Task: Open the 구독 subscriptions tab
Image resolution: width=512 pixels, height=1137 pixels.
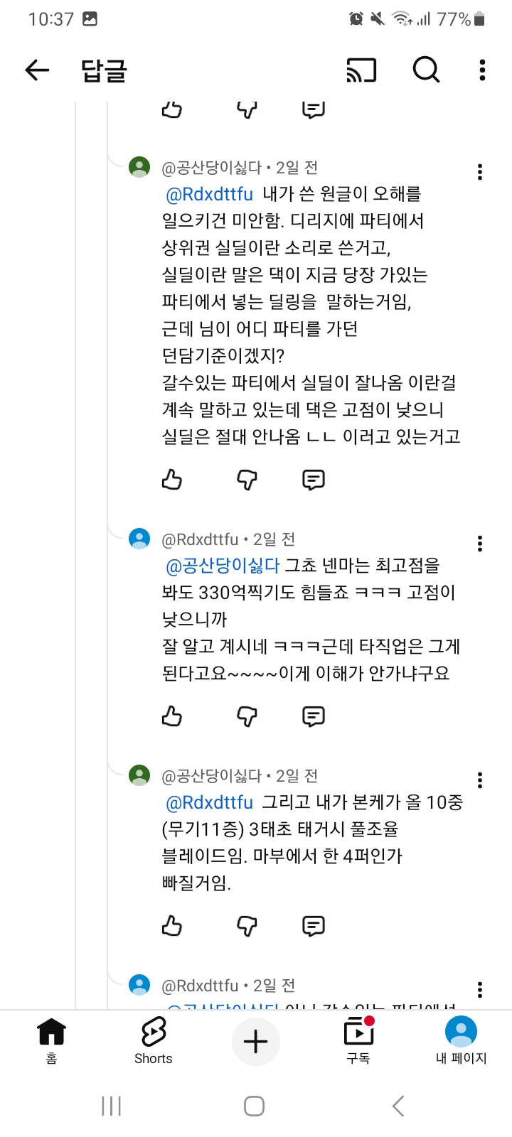Action: (x=358, y=1040)
